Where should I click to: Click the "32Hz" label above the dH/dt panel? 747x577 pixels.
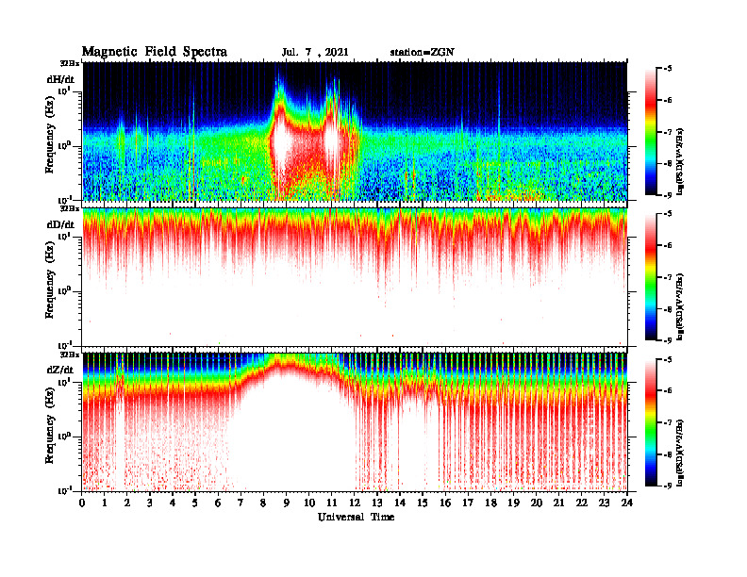(x=70, y=63)
